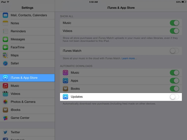Tap the battery indicator icon
The height and width of the screenshot is (140, 187).
click(184, 2)
